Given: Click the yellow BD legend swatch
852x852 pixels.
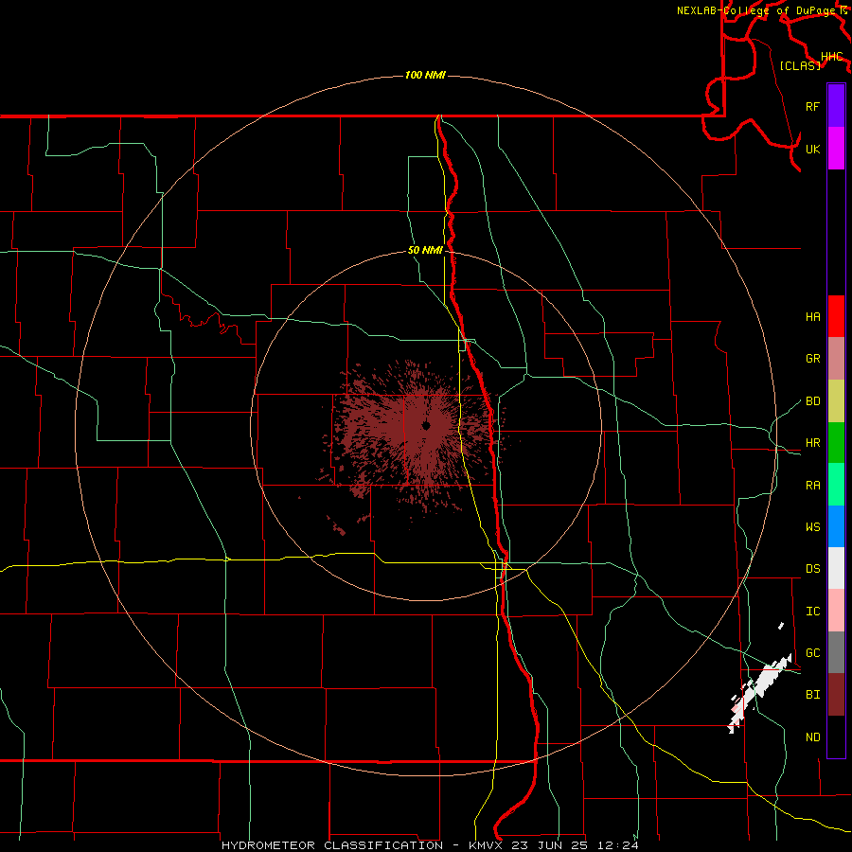Looking at the screenshot, I should (836, 401).
